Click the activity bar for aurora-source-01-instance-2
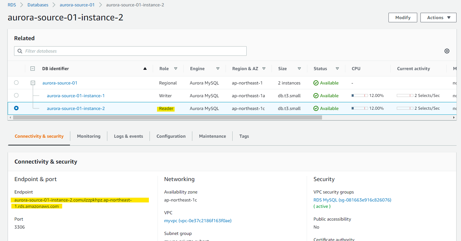 (405, 108)
